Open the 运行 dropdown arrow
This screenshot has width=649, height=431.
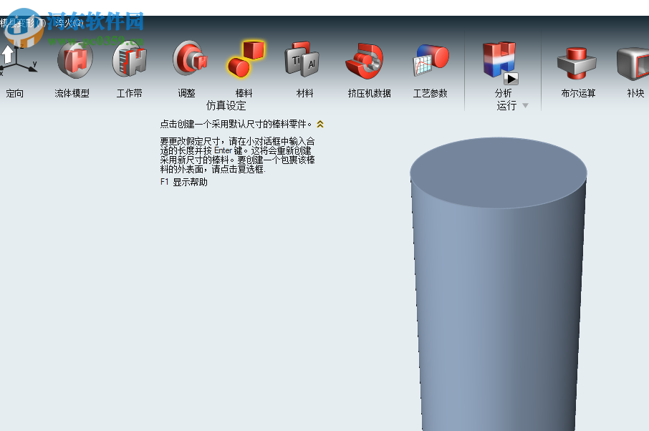pos(524,105)
